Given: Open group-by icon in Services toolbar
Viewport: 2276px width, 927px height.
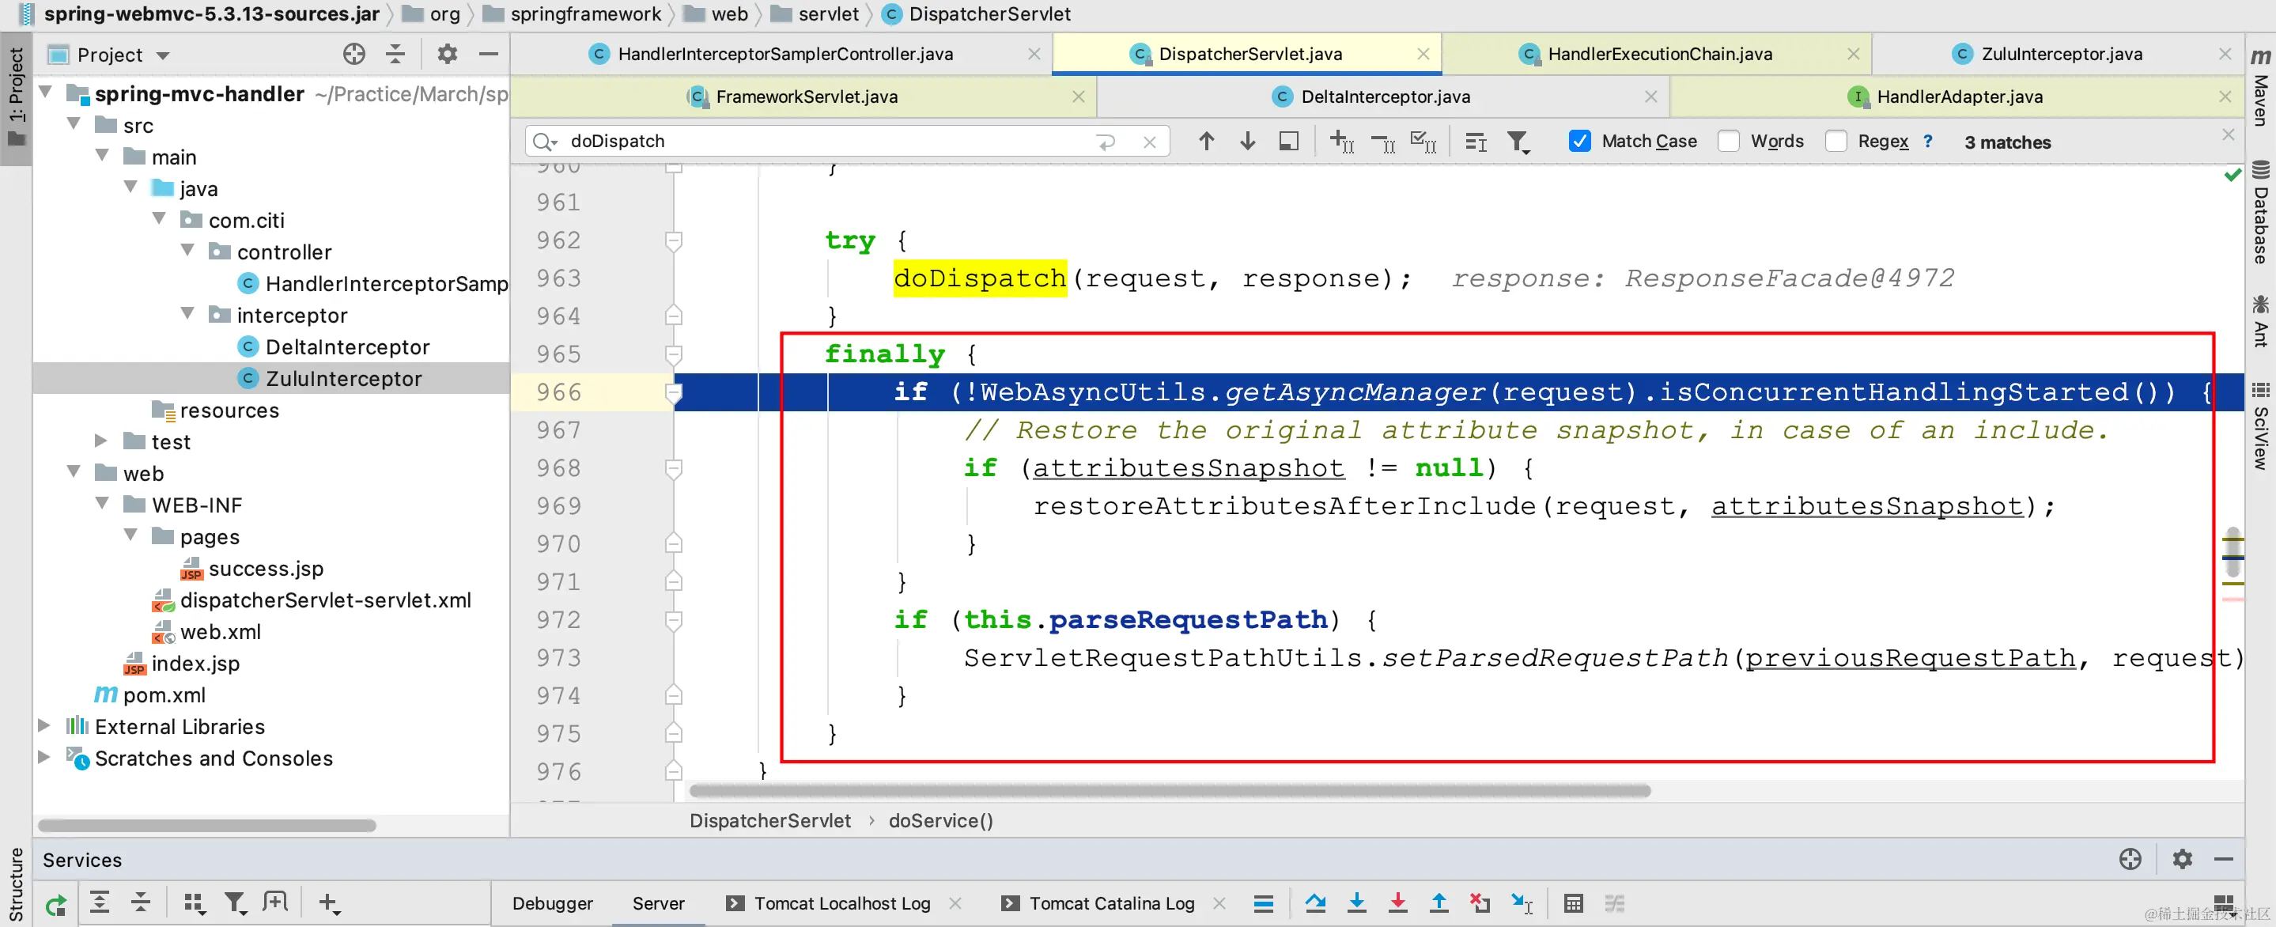Looking at the screenshot, I should tap(195, 903).
